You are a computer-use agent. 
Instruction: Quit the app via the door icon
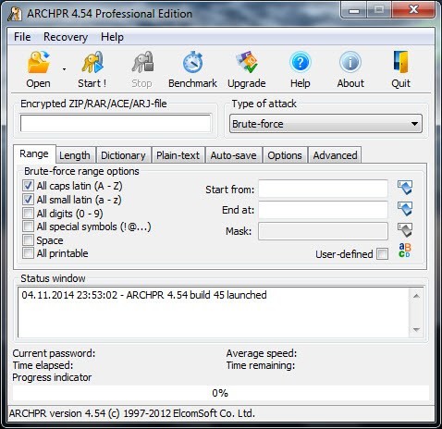coord(401,63)
